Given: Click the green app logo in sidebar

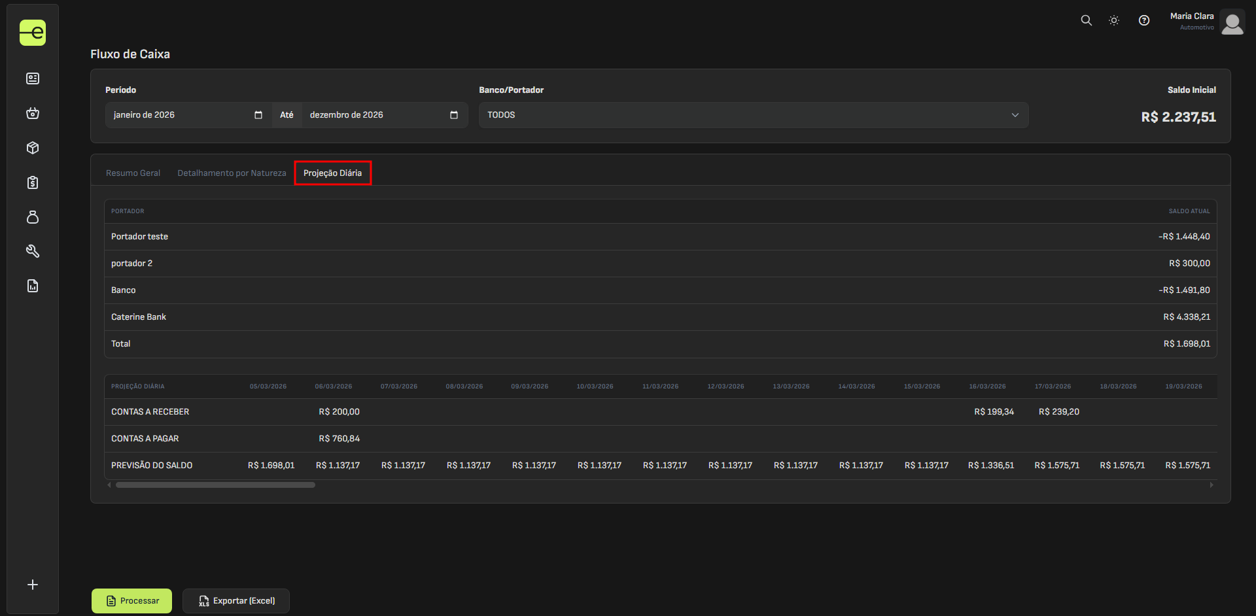Looking at the screenshot, I should [x=33, y=33].
